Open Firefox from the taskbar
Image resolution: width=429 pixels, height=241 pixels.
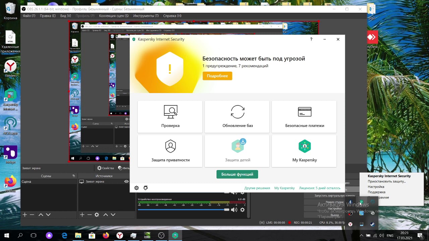click(x=106, y=236)
